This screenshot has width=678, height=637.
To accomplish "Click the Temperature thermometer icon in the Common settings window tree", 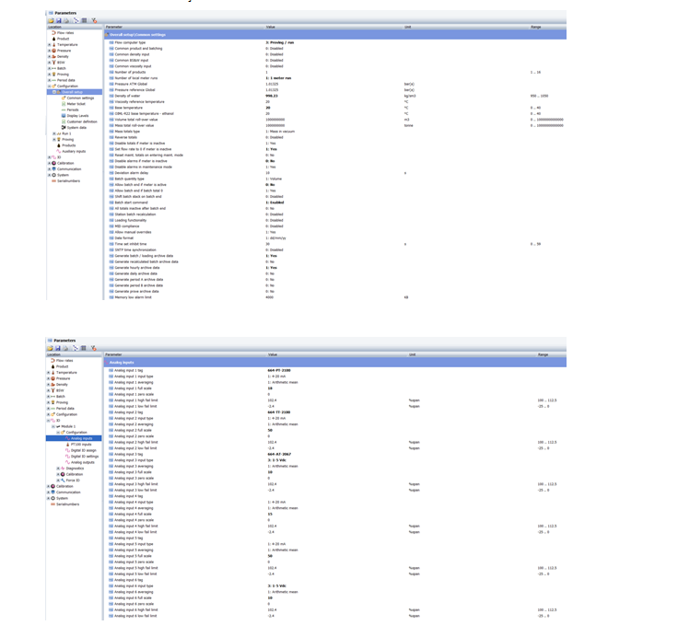I will pos(53,44).
